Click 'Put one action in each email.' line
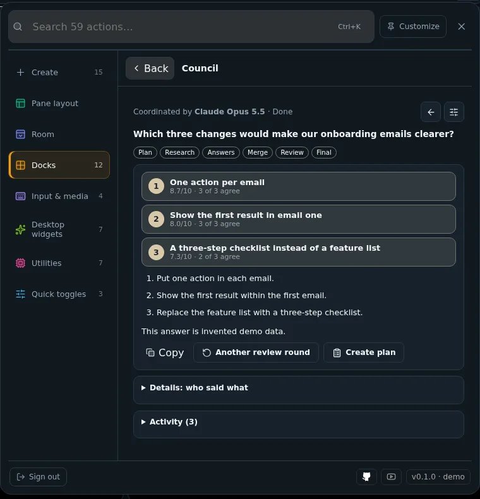Image resolution: width=480 pixels, height=499 pixels. [x=215, y=278]
